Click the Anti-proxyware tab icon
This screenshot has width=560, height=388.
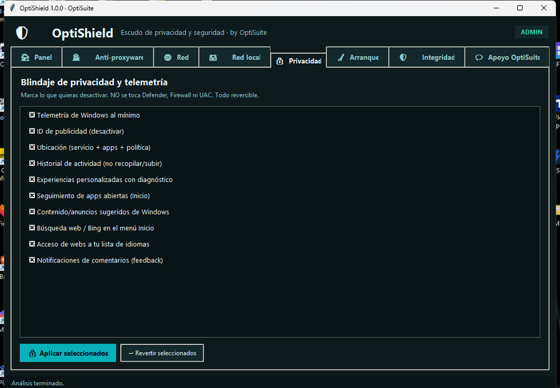coord(76,57)
